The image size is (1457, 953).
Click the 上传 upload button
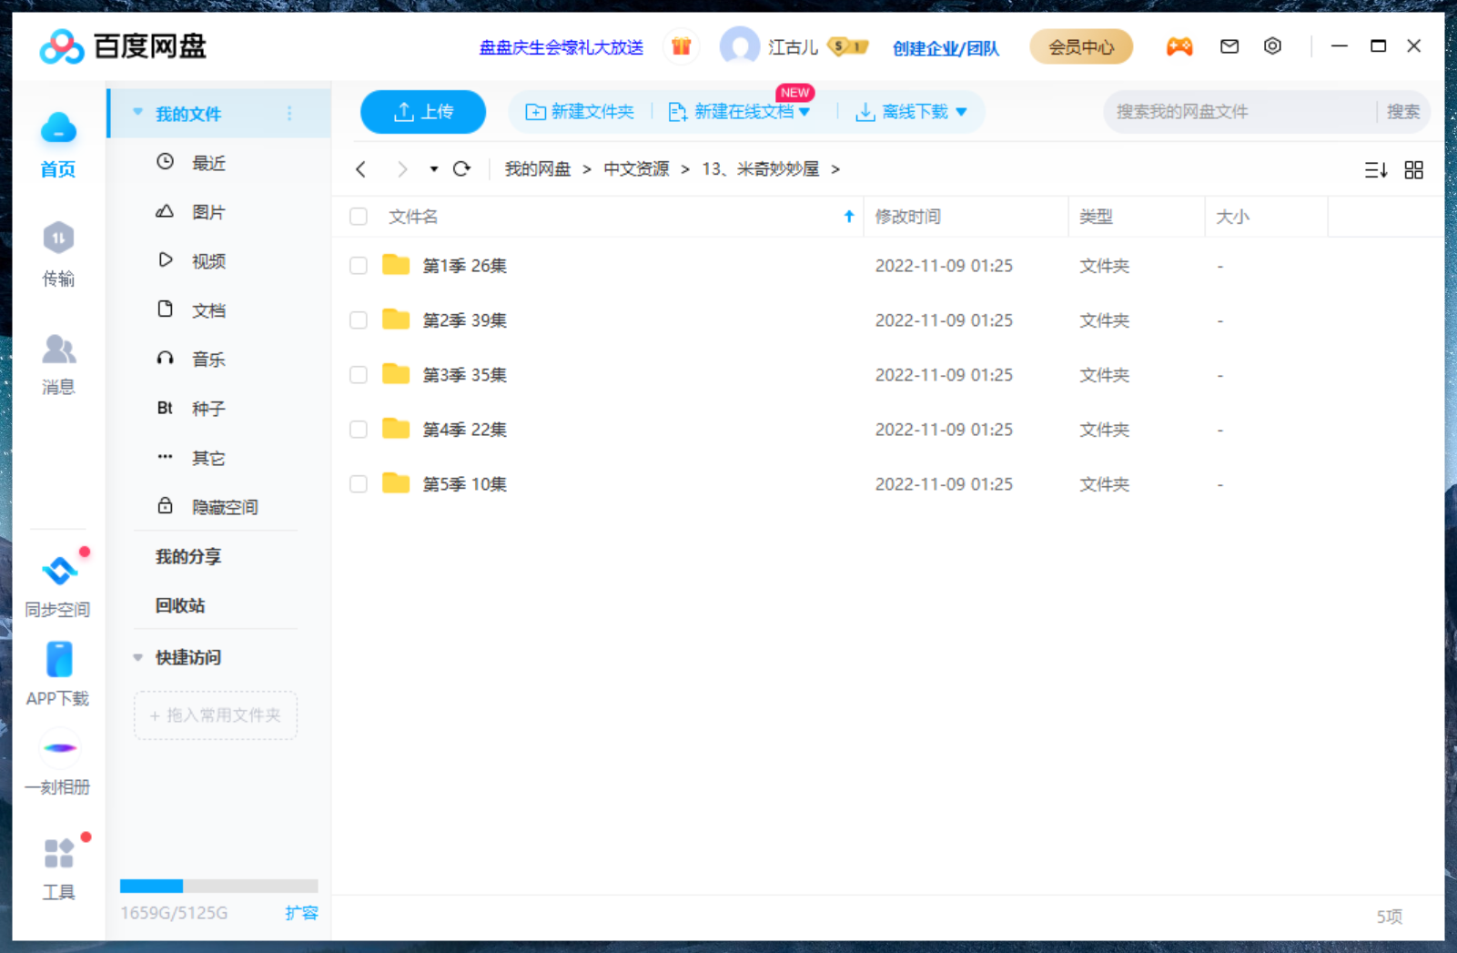(x=422, y=111)
